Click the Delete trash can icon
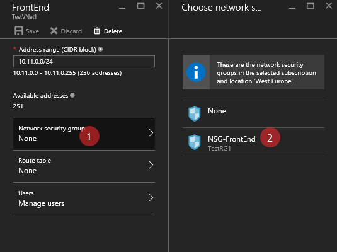Image resolution: width=337 pixels, height=252 pixels. (x=97, y=31)
